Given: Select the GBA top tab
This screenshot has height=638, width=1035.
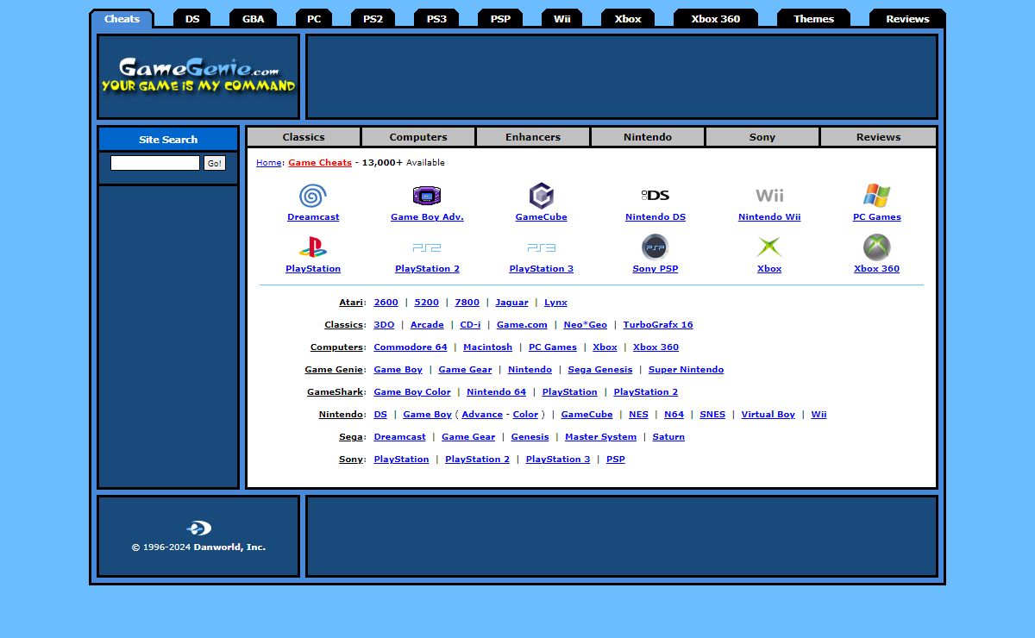Looking at the screenshot, I should coord(253,19).
